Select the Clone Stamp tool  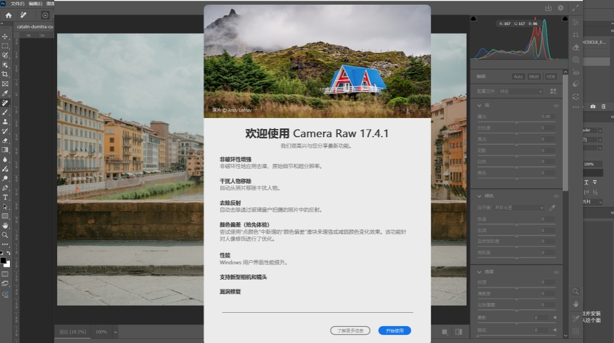tap(5, 122)
